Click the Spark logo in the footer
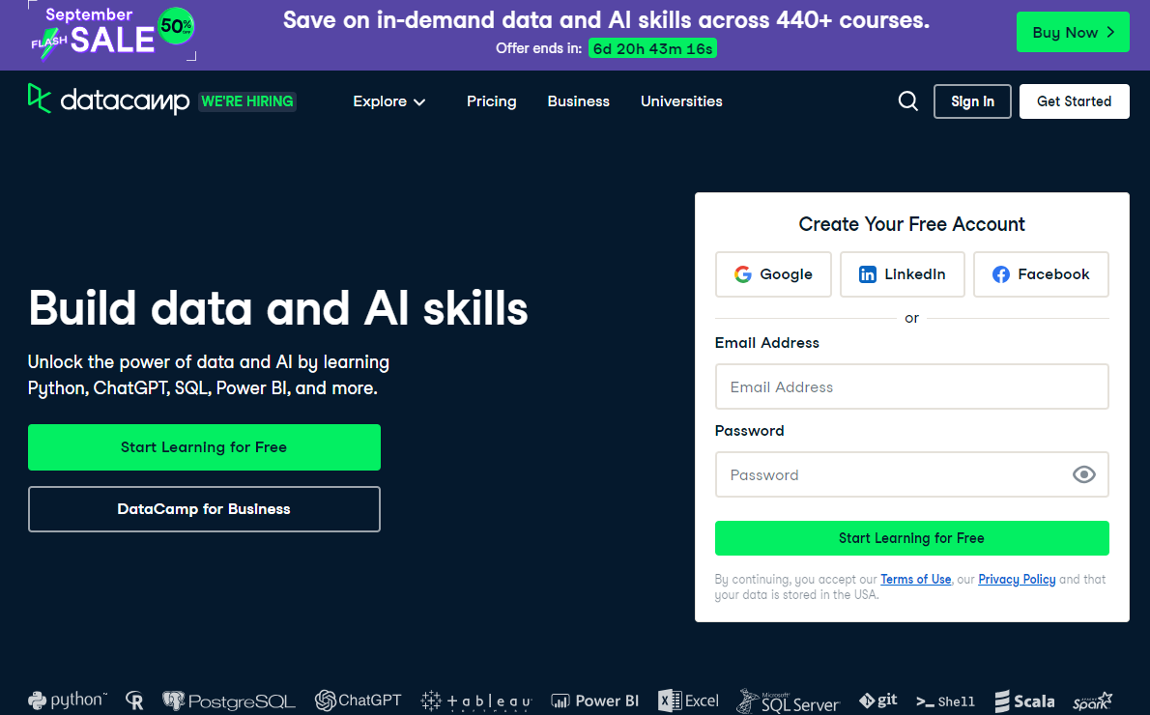This screenshot has height=715, width=1150. coord(1093,700)
